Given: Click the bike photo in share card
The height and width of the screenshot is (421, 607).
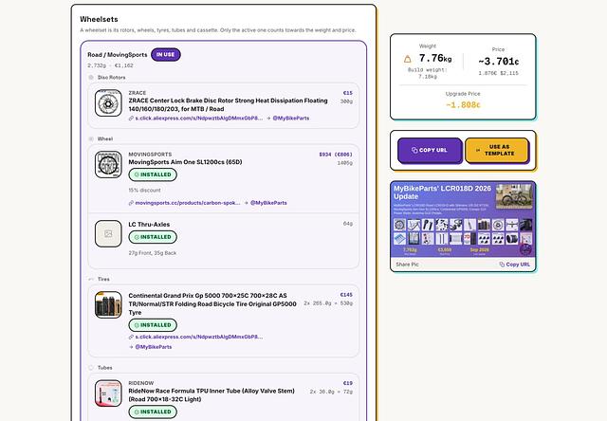Looking at the screenshot, I should point(514,196).
